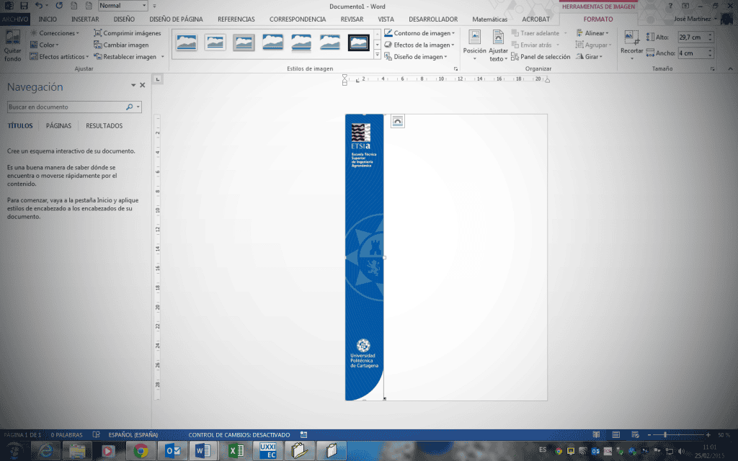Redo with the circular arrow icon

[59, 6]
